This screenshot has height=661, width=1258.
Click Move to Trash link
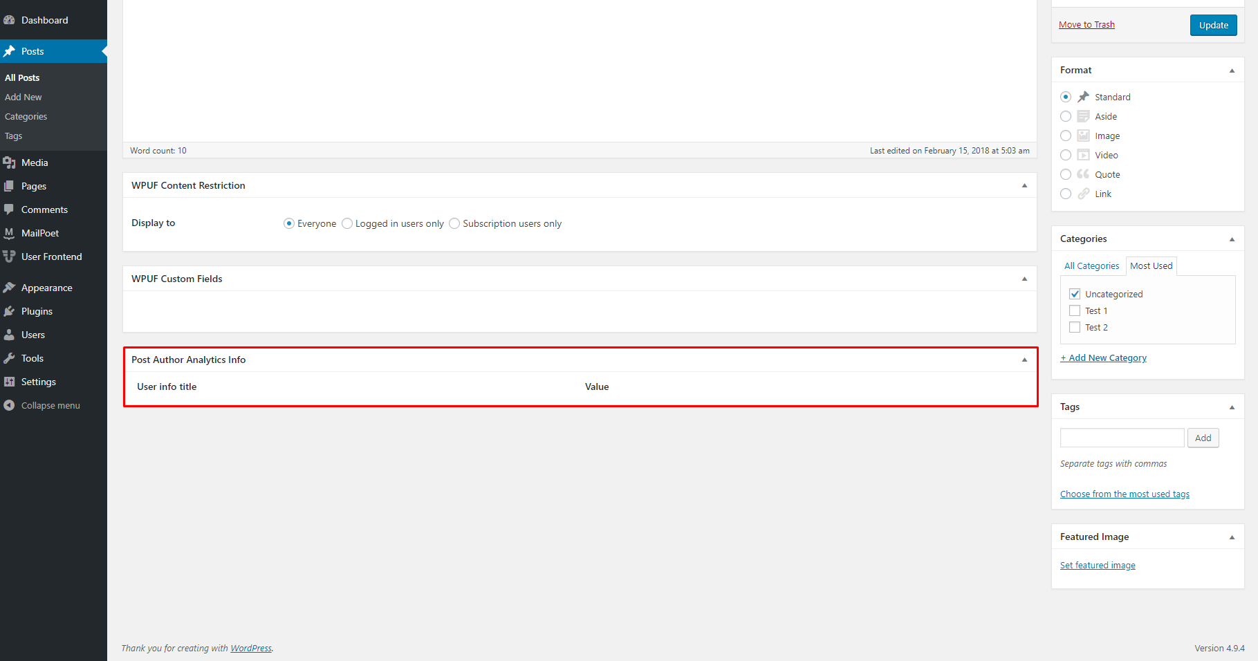pos(1086,24)
